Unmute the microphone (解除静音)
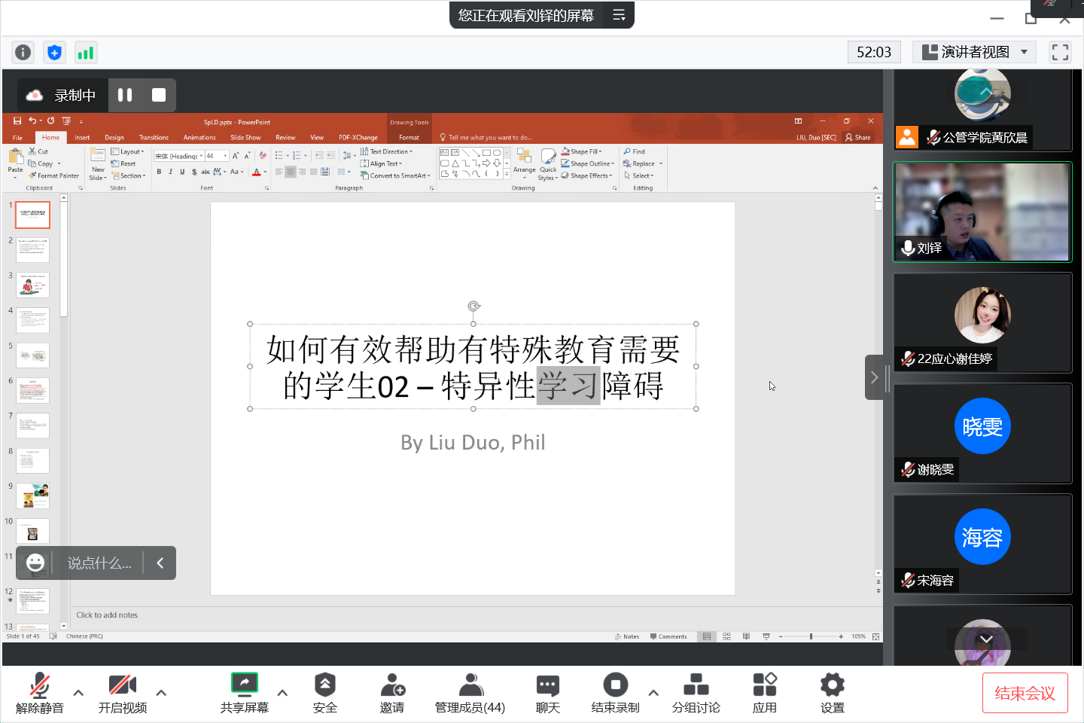The width and height of the screenshot is (1084, 723). pos(40,693)
